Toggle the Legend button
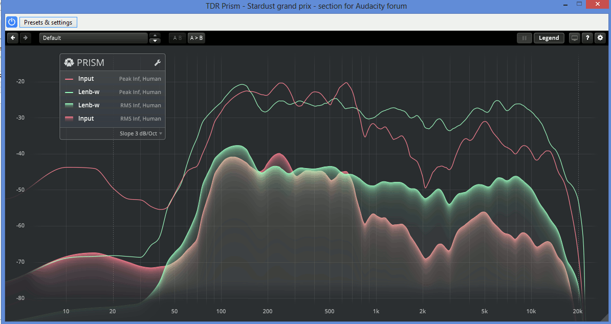This screenshot has width=611, height=324. 549,38
